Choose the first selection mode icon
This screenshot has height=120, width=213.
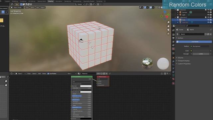click(21, 4)
